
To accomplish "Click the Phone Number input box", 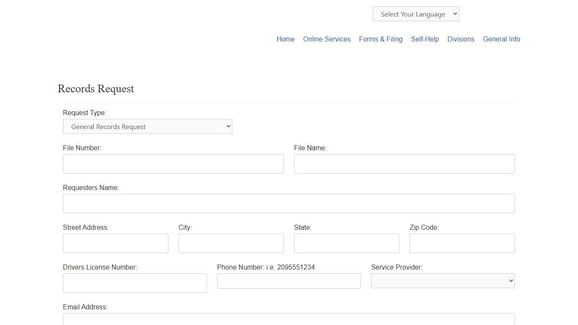I will 289,281.
